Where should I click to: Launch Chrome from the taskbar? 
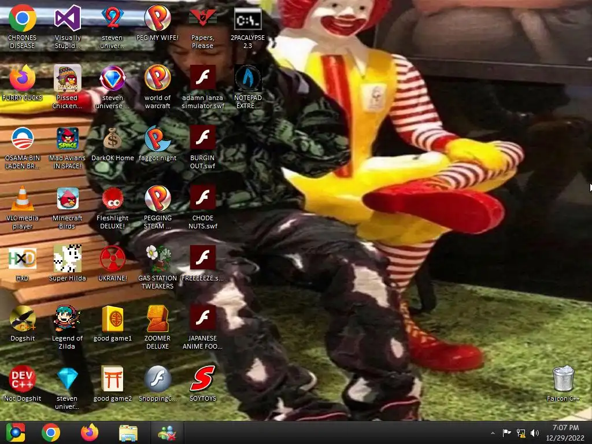51,432
